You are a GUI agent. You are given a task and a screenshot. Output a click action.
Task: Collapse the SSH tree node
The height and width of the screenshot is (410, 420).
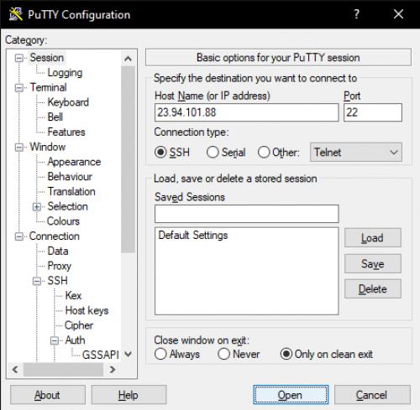click(x=37, y=281)
